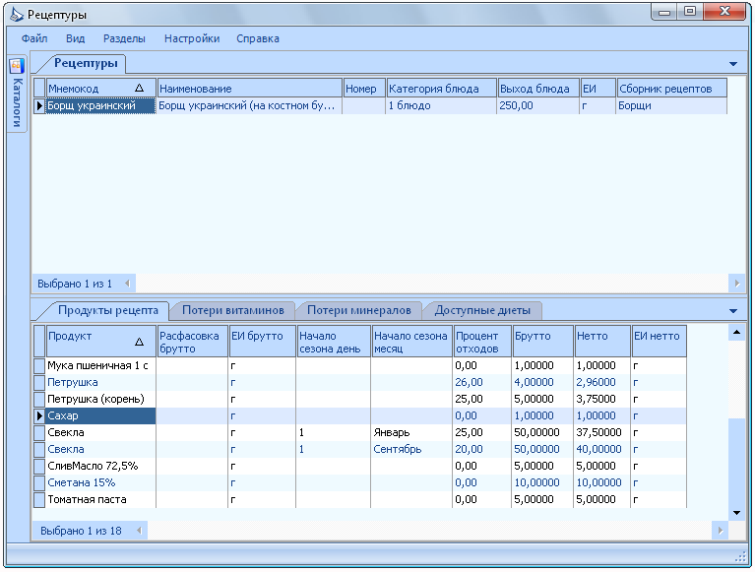The height and width of the screenshot is (572, 755).
Task: Tick row selector for Петрушка (корень)
Action: [x=39, y=399]
